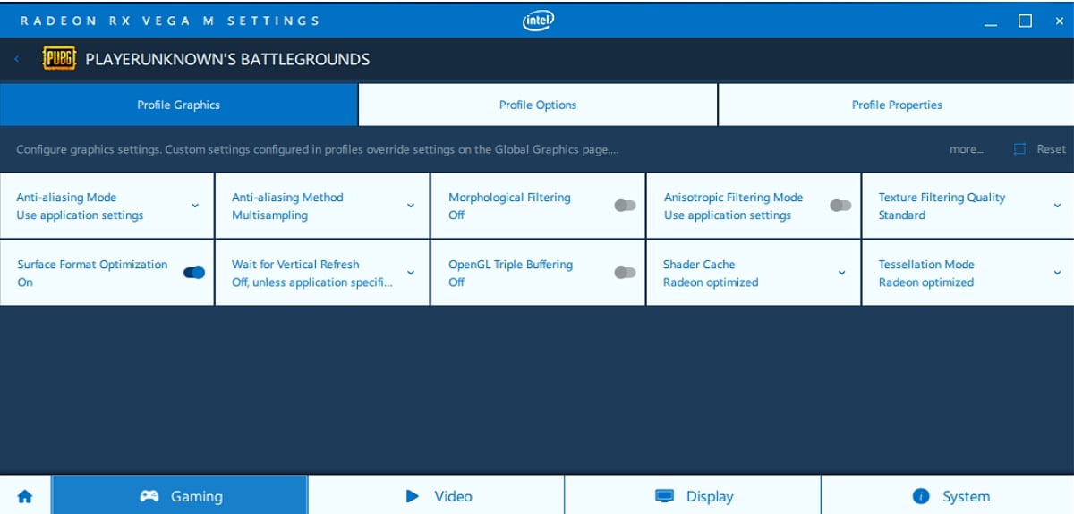Click the Intel logo in title bar

[x=538, y=20]
